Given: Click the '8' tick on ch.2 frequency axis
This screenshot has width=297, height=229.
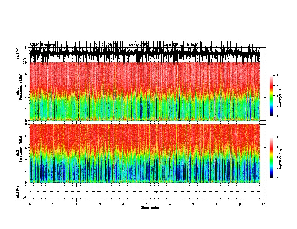Looking at the screenshot, I should point(26,136).
